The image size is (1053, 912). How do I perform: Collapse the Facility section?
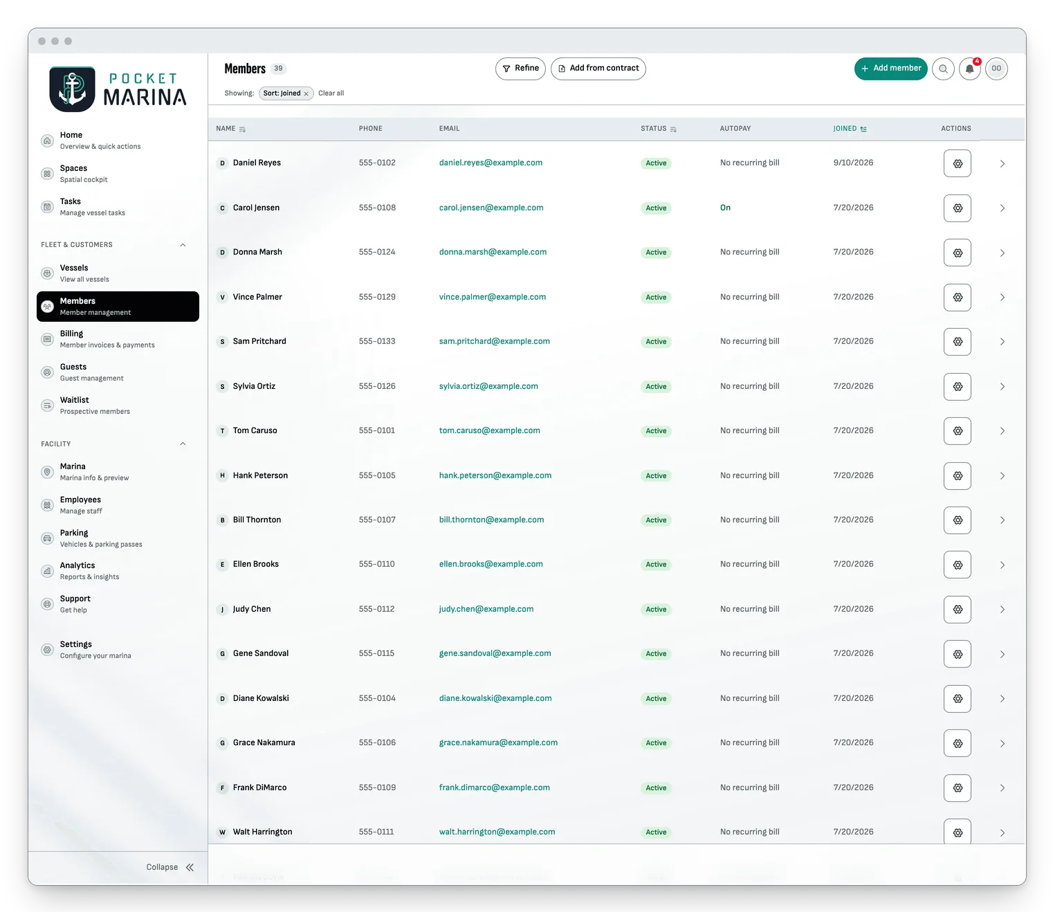point(183,444)
